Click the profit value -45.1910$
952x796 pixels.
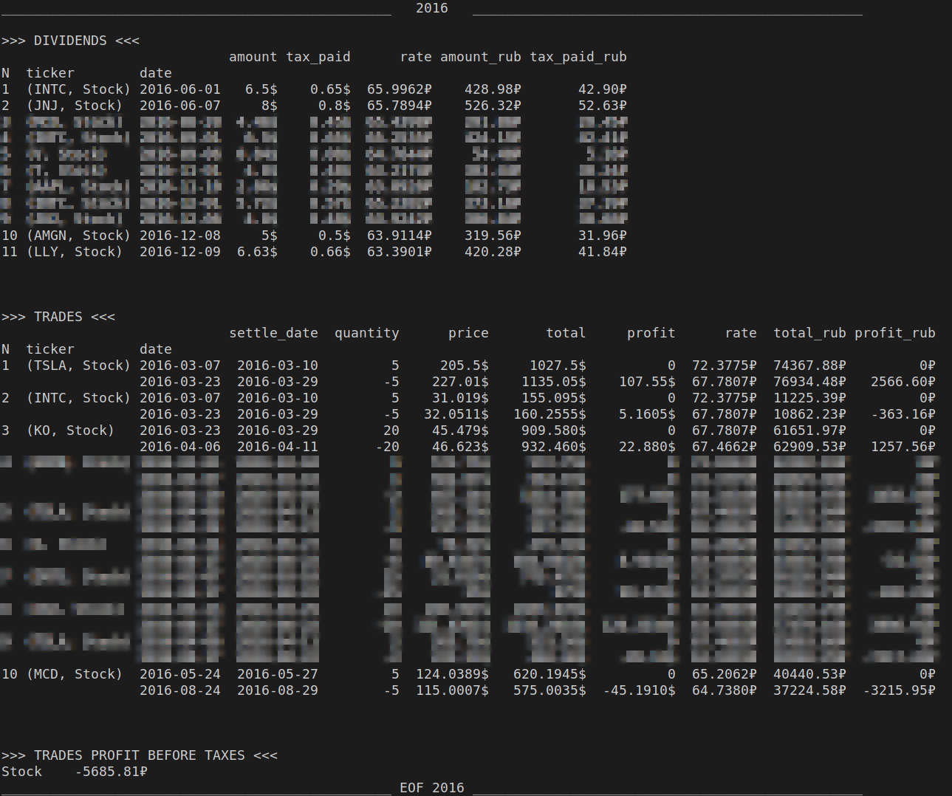[639, 690]
